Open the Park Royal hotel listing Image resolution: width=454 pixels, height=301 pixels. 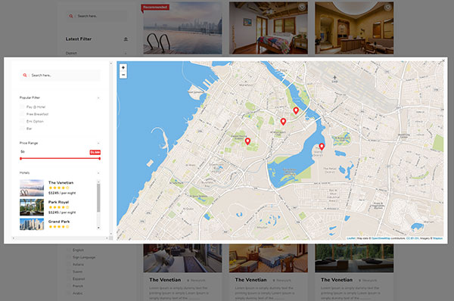58,202
